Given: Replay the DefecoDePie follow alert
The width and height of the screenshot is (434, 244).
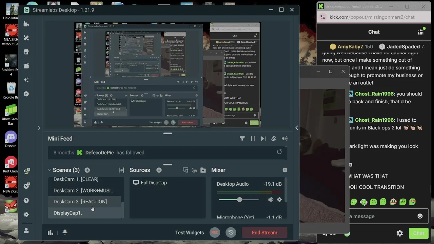Looking at the screenshot, I should point(279,152).
